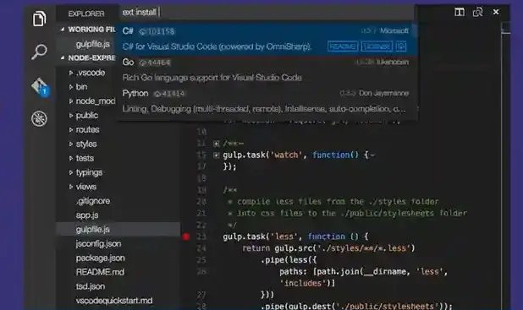Expand the node_modules folder
Screen dimensions: 523x310
click(x=71, y=101)
